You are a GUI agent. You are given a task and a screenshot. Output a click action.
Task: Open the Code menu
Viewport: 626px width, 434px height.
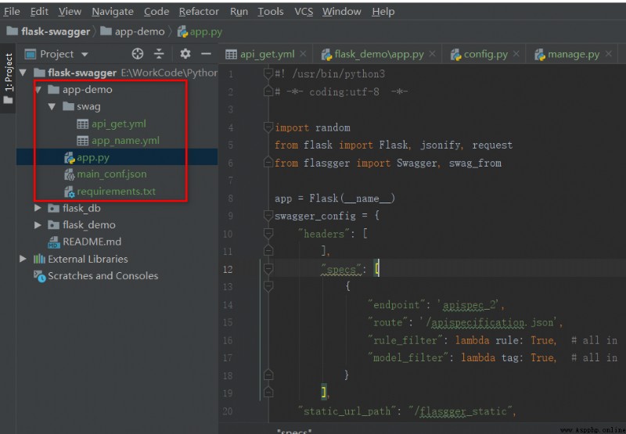pos(156,12)
